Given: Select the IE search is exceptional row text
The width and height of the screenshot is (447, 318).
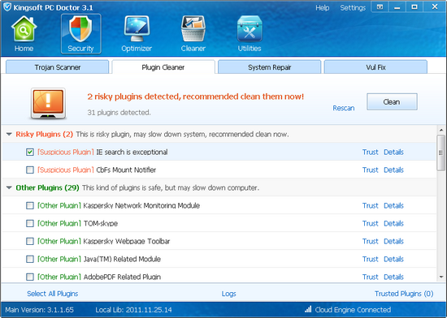Looking at the screenshot, I should tap(132, 153).
